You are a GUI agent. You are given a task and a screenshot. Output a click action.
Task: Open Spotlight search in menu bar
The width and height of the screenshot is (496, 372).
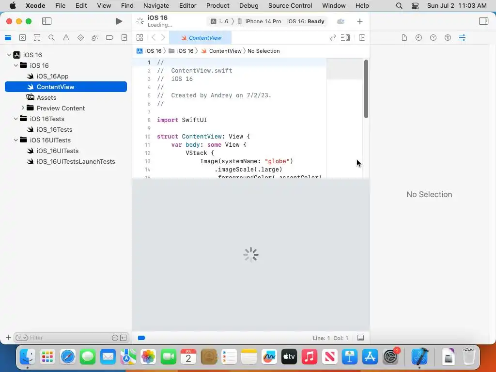pyautogui.click(x=399, y=5)
